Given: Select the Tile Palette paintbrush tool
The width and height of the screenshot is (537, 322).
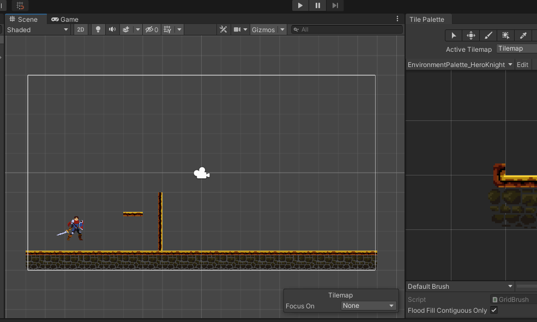Looking at the screenshot, I should pyautogui.click(x=488, y=35).
